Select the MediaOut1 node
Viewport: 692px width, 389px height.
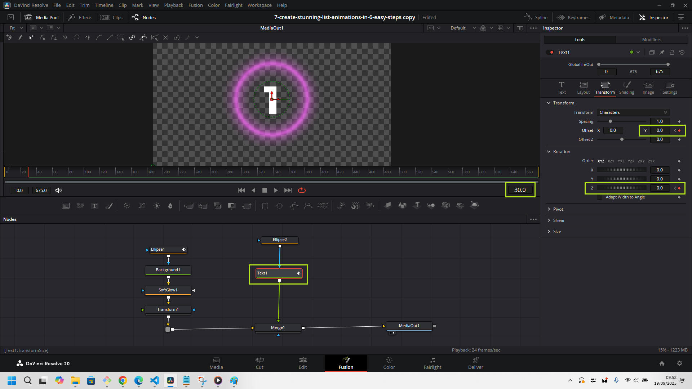[x=409, y=326]
